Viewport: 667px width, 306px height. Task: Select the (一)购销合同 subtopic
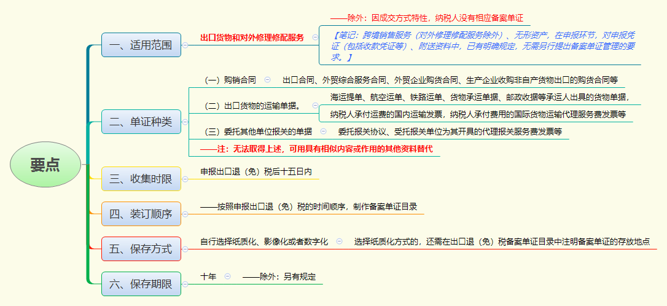pos(230,80)
